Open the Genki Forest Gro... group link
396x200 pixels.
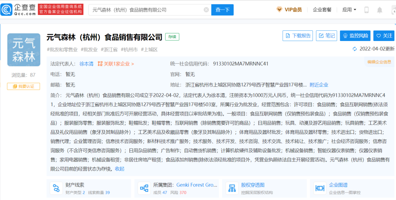pos(197,185)
